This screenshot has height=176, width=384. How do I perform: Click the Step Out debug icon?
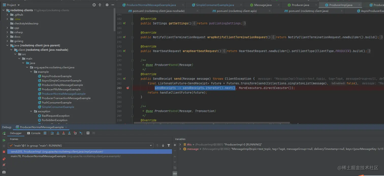[69, 133]
